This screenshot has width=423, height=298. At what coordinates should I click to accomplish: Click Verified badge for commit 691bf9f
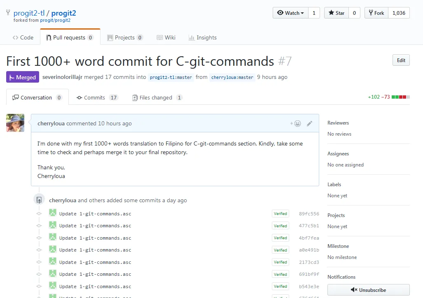click(280, 274)
